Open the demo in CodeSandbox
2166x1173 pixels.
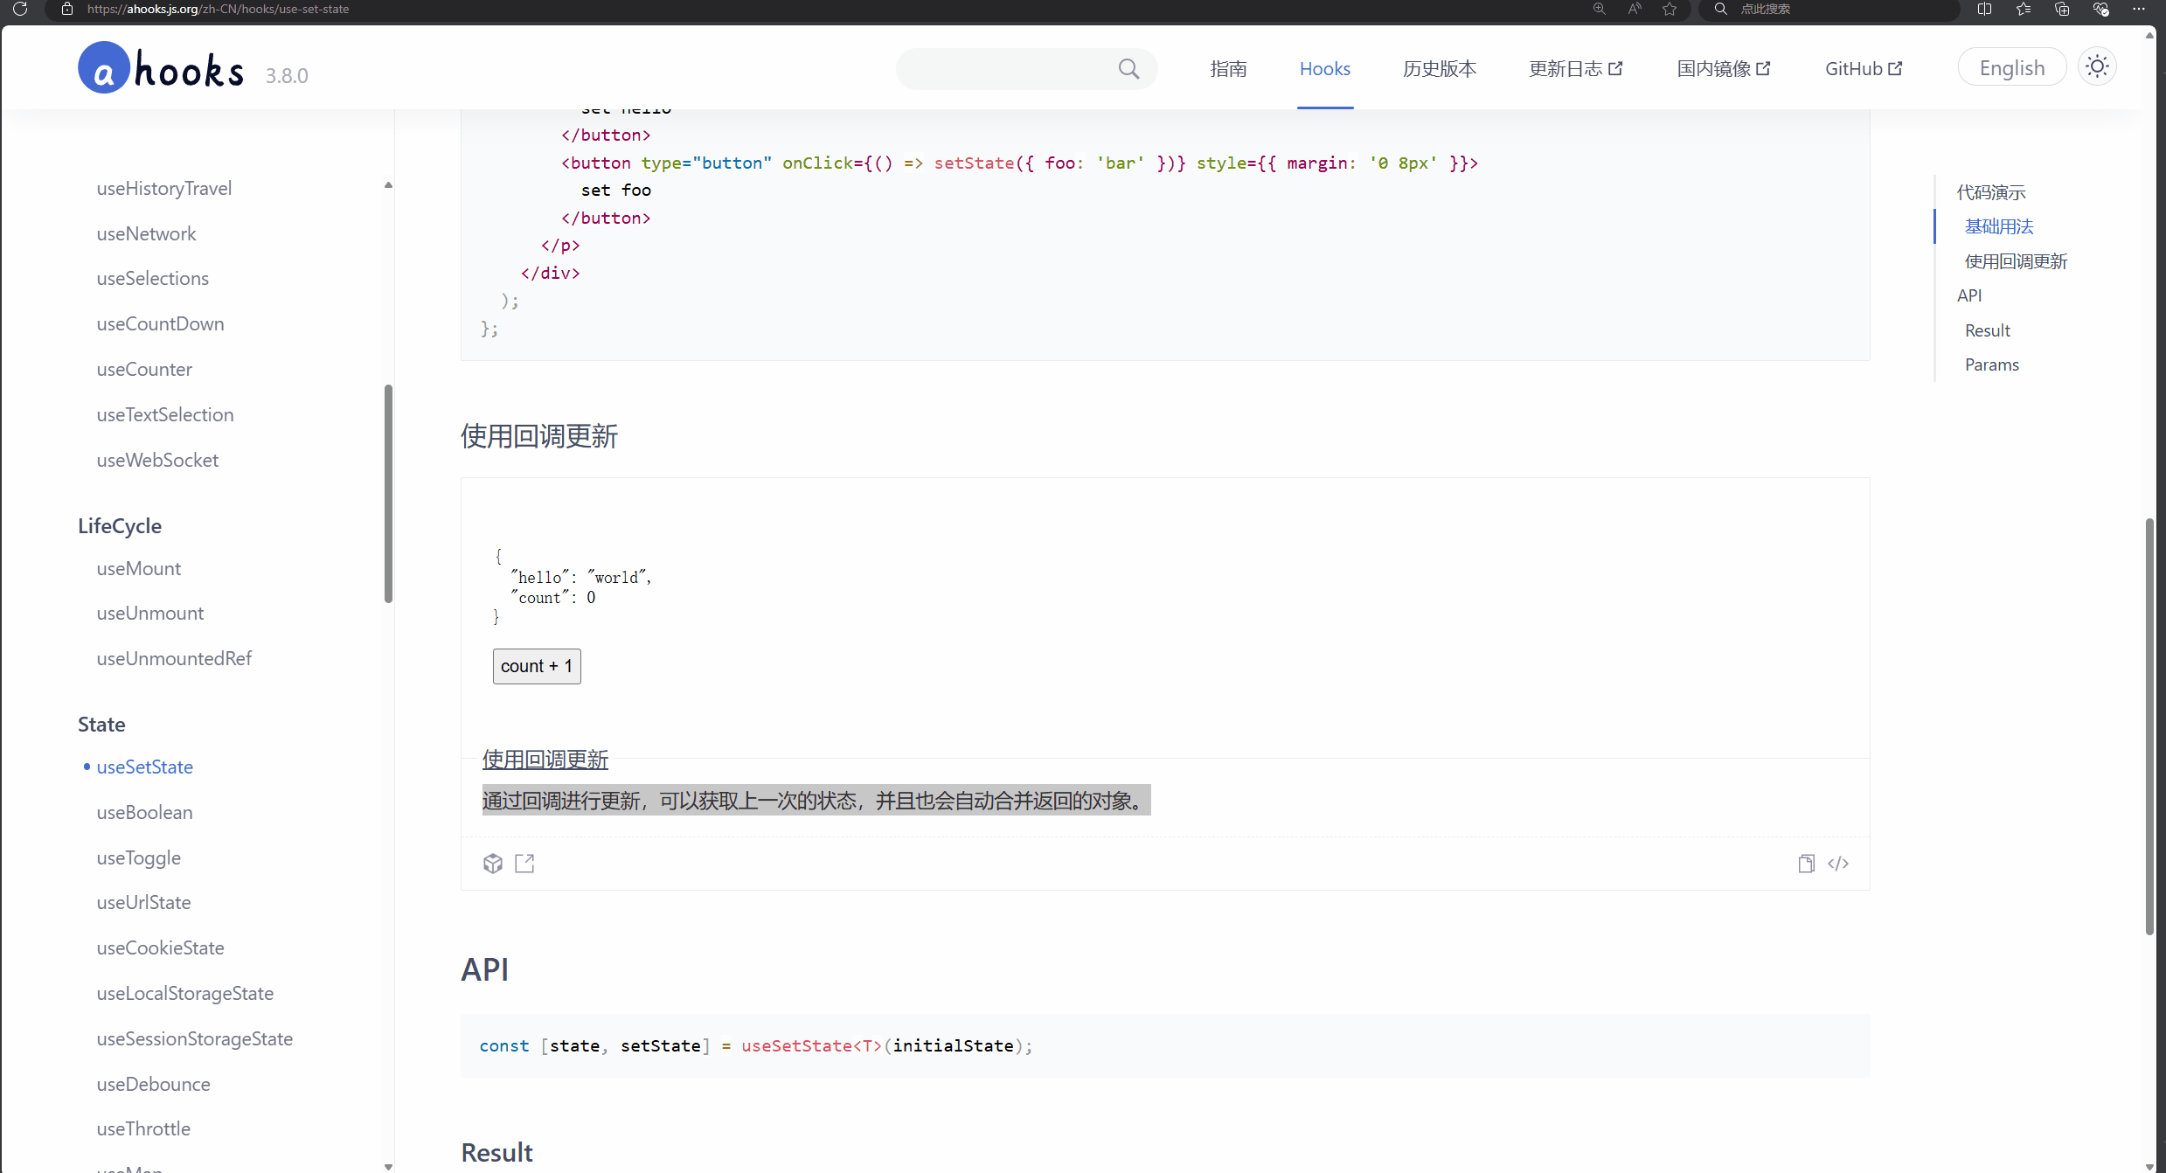tap(493, 864)
